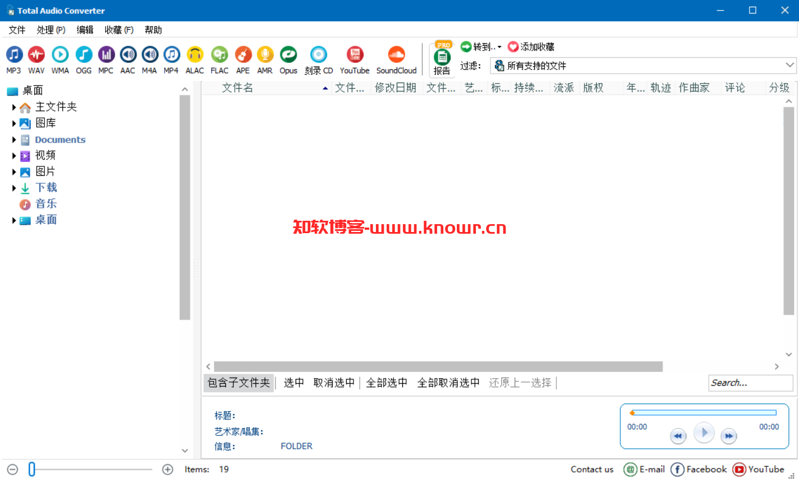The width and height of the screenshot is (799, 482).
Task: Select FLAC format icon
Action: (x=220, y=54)
